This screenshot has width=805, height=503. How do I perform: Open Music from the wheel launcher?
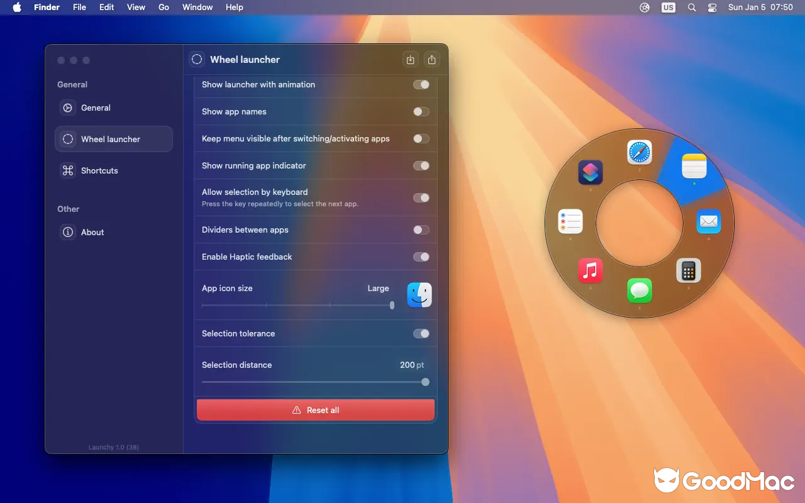590,271
